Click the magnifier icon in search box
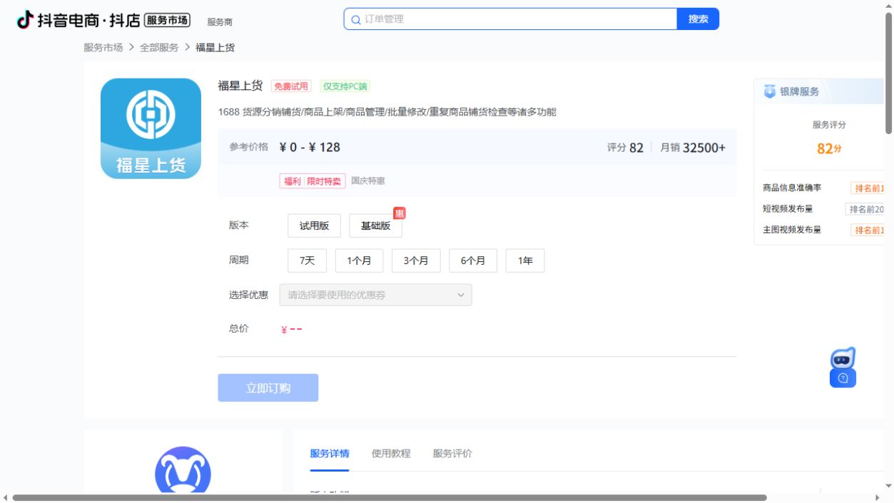This screenshot has width=894, height=503. [356, 20]
